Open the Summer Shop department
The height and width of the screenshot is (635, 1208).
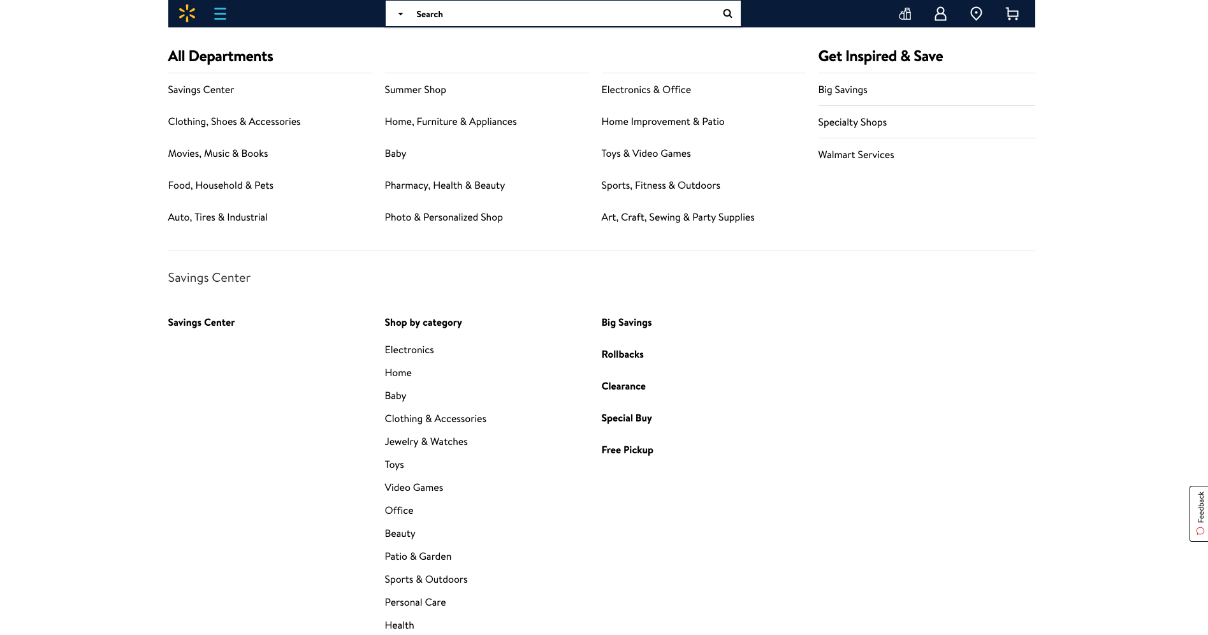click(x=415, y=90)
